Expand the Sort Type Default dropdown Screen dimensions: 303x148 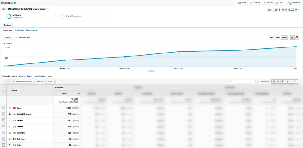click(50, 82)
